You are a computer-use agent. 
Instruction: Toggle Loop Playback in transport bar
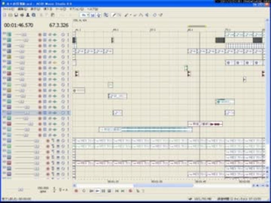[x=84, y=191]
